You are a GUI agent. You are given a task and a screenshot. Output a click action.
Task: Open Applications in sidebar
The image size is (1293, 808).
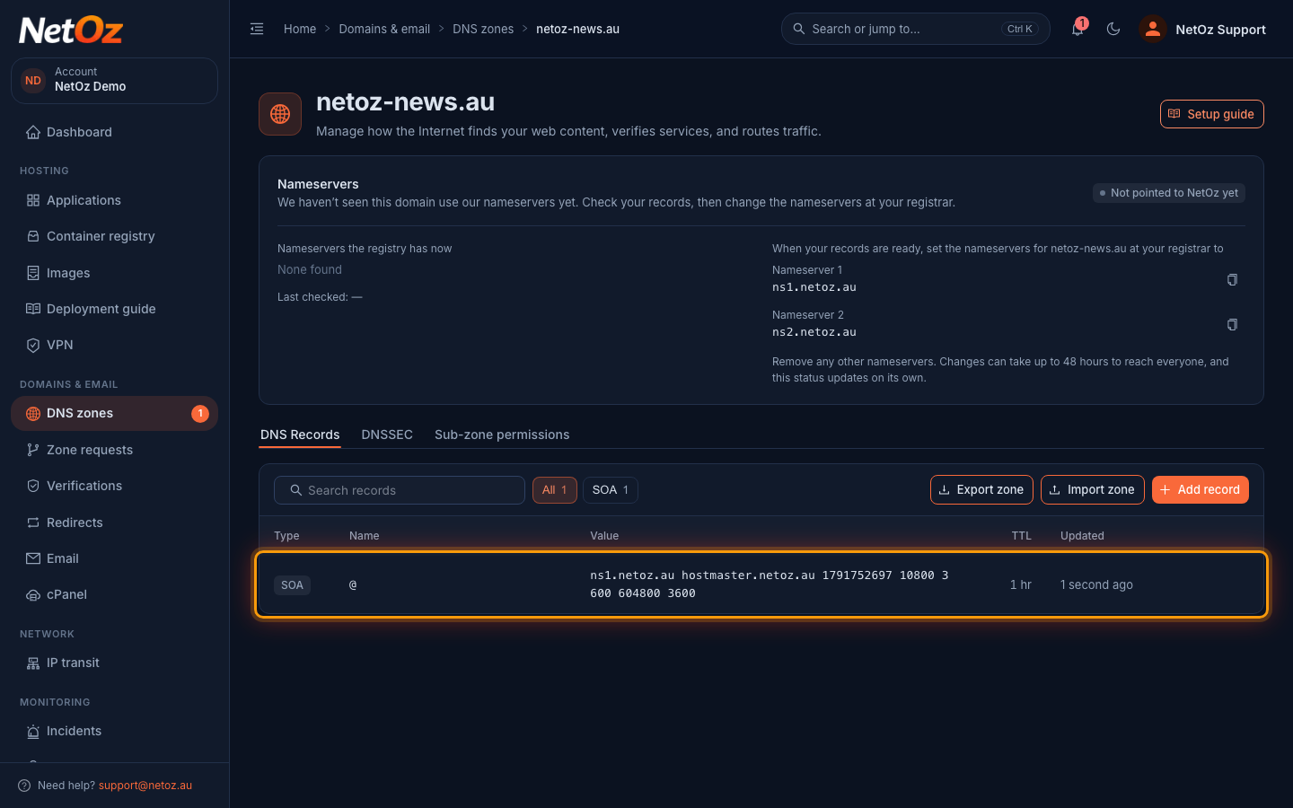[x=114, y=200]
